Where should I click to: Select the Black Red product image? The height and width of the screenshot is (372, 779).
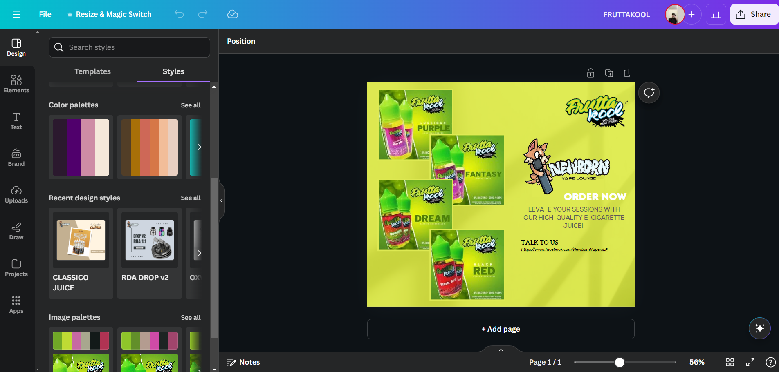pos(467,265)
